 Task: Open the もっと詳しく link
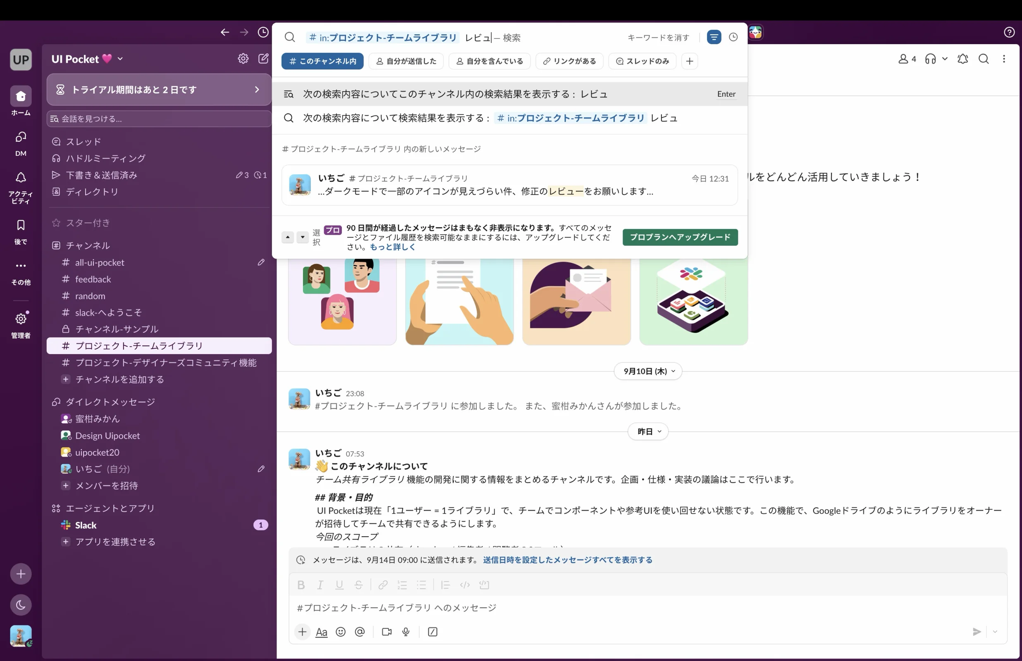(392, 247)
